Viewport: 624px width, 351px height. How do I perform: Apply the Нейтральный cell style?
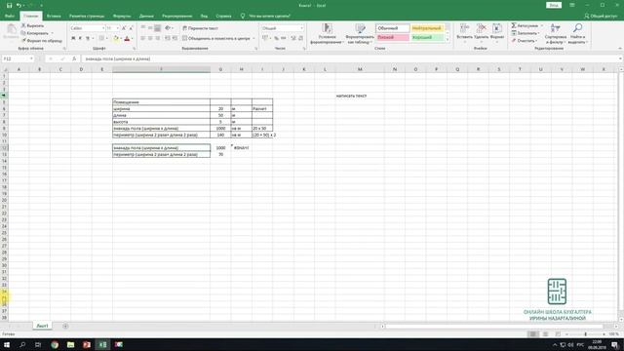pyautogui.click(x=427, y=28)
